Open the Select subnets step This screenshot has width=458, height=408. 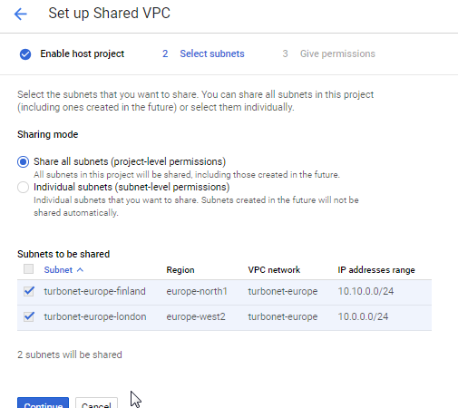[212, 53]
